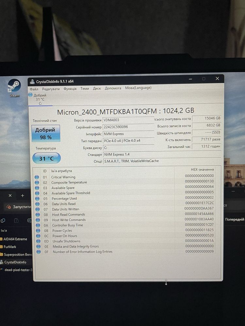Viewport: 245px width, 326px height.
Task: Open the Steam desktop shortcut
Action: tap(14, 88)
